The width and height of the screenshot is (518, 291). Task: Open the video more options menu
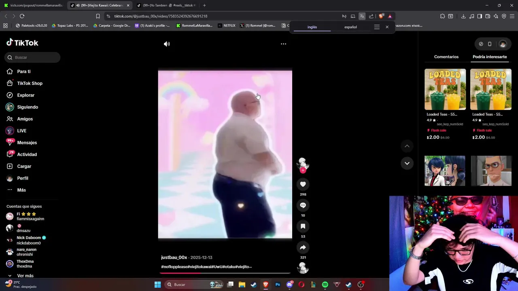coord(283,44)
